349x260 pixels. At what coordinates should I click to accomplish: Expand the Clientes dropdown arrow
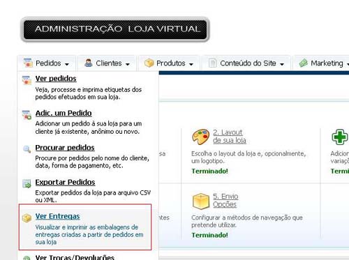pyautogui.click(x=128, y=64)
